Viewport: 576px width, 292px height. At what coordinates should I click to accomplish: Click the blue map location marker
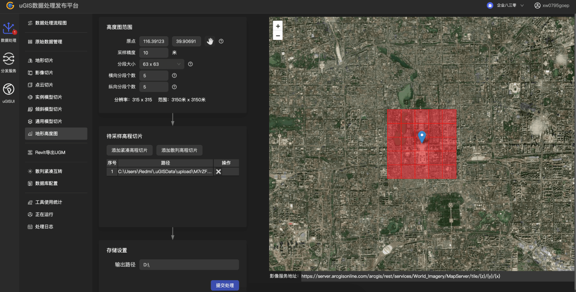click(422, 136)
